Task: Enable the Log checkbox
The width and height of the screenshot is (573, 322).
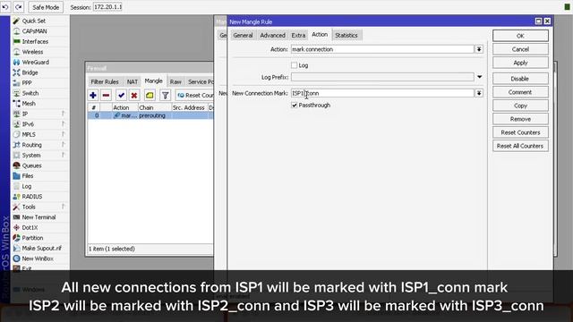Action: pos(295,65)
